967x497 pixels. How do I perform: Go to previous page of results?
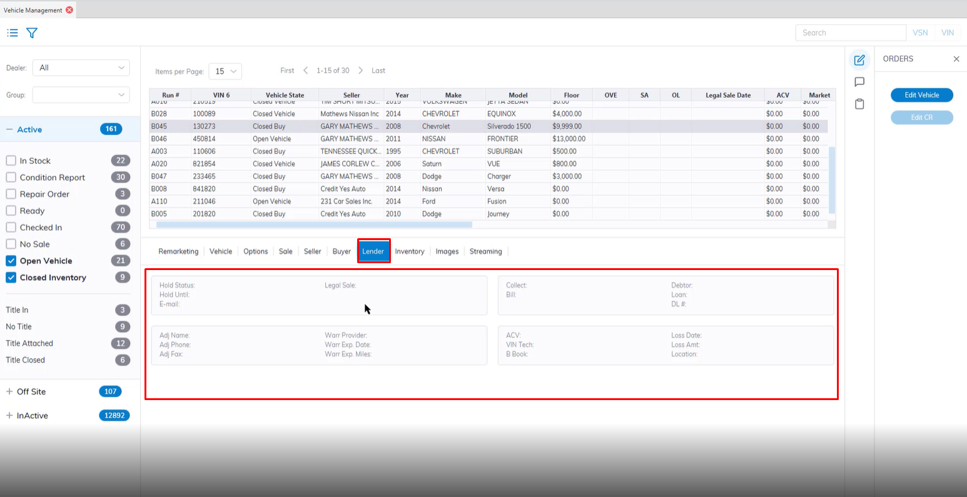[x=306, y=71]
